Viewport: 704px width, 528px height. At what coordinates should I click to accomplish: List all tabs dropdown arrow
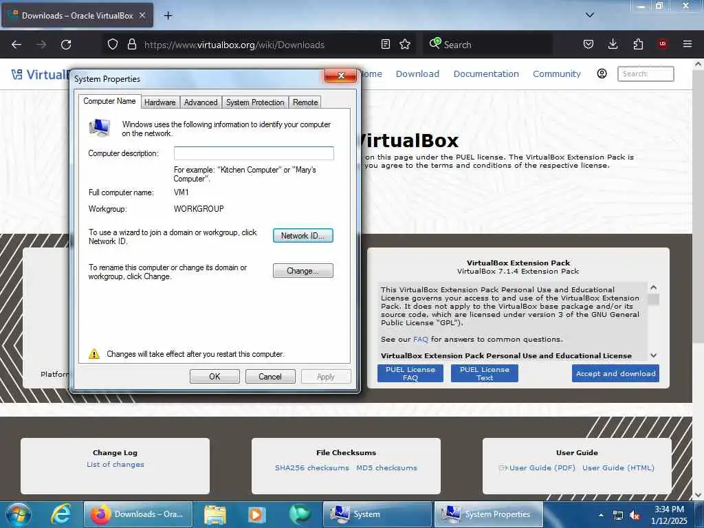pyautogui.click(x=590, y=15)
